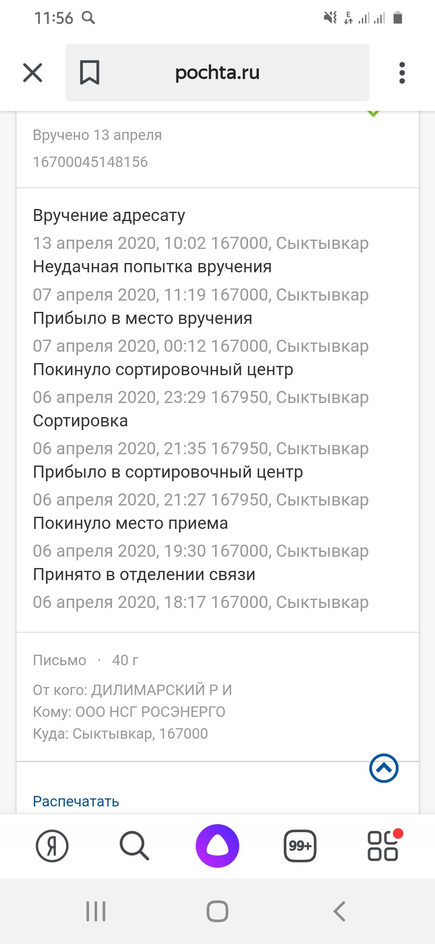435x944 pixels.
Task: Open Android recent apps
Action: pyautogui.click(x=96, y=911)
